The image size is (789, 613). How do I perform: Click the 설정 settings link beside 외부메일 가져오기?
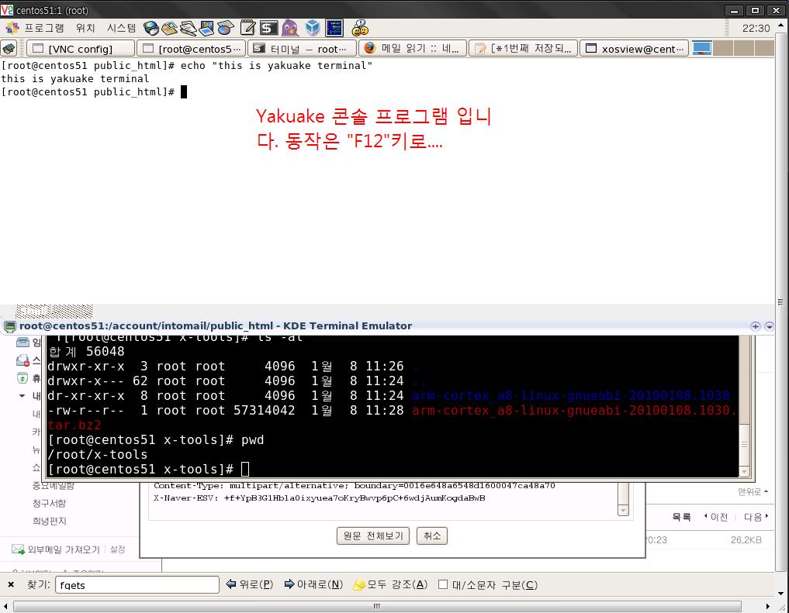pos(117,549)
